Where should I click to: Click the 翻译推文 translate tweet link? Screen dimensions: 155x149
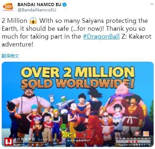point(10,56)
